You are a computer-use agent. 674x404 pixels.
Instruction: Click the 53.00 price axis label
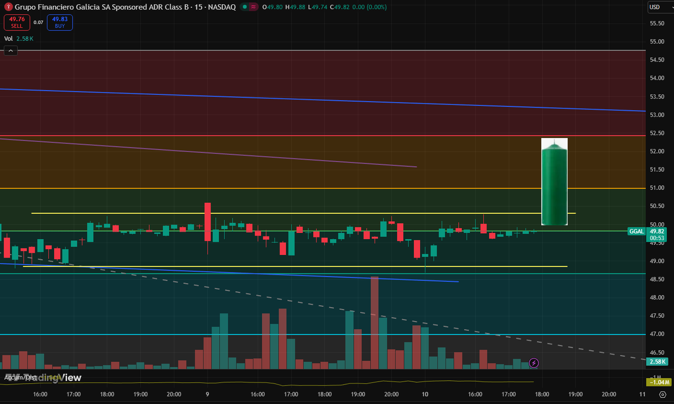coord(657,115)
